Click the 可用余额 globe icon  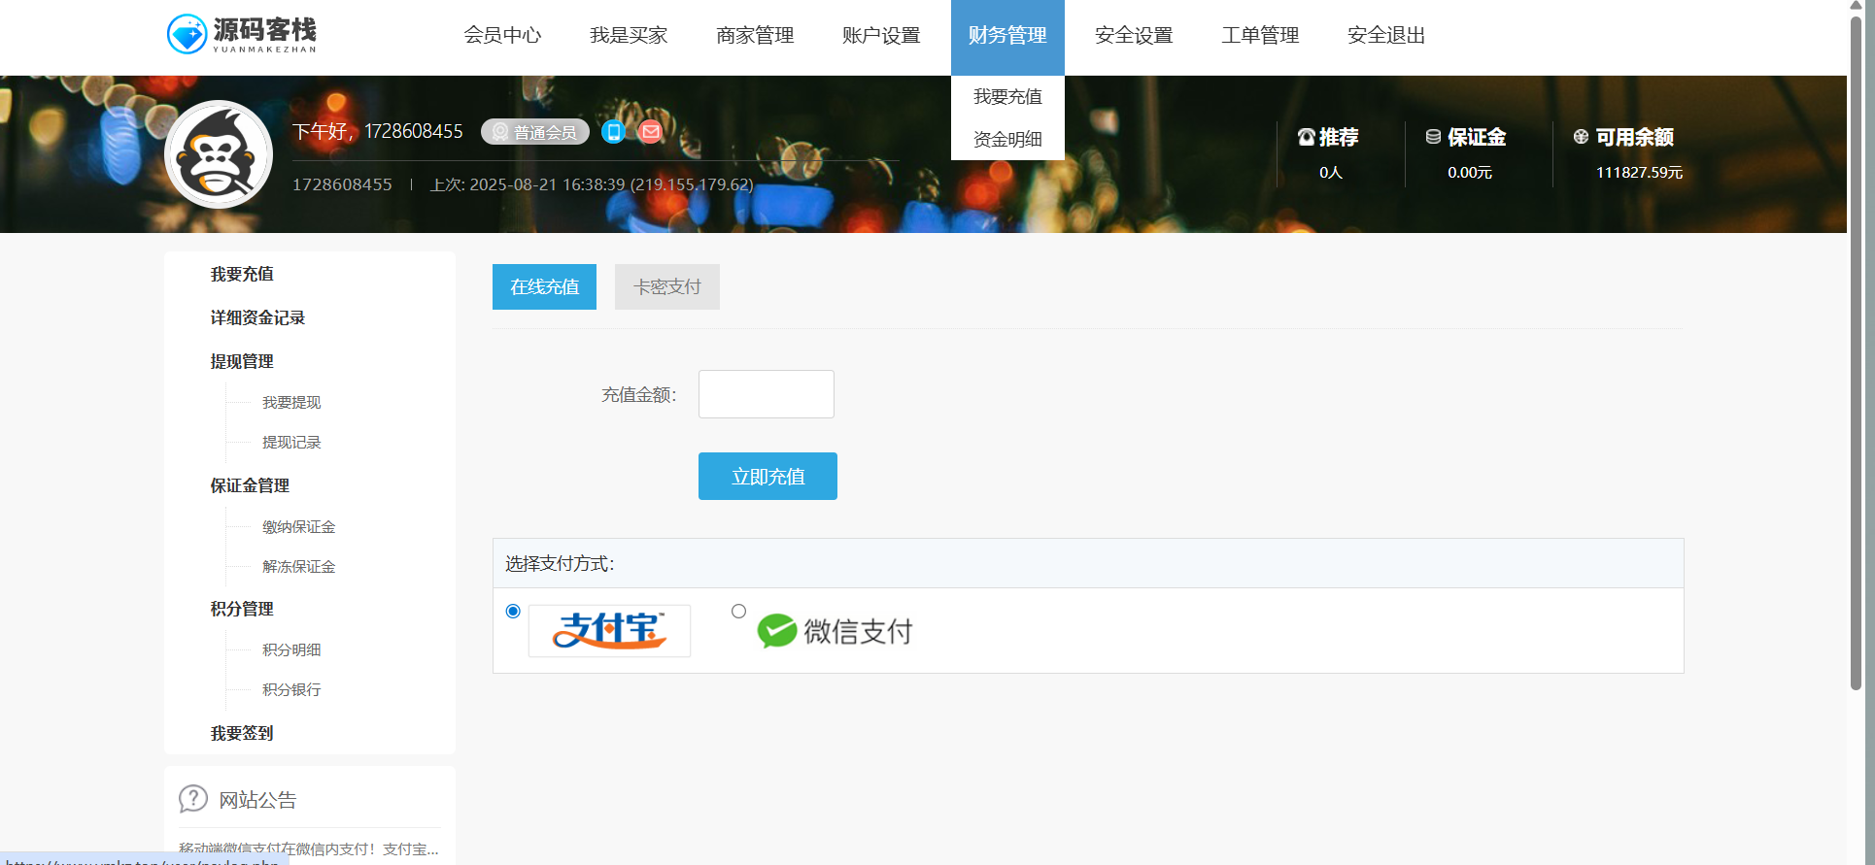(x=1582, y=137)
